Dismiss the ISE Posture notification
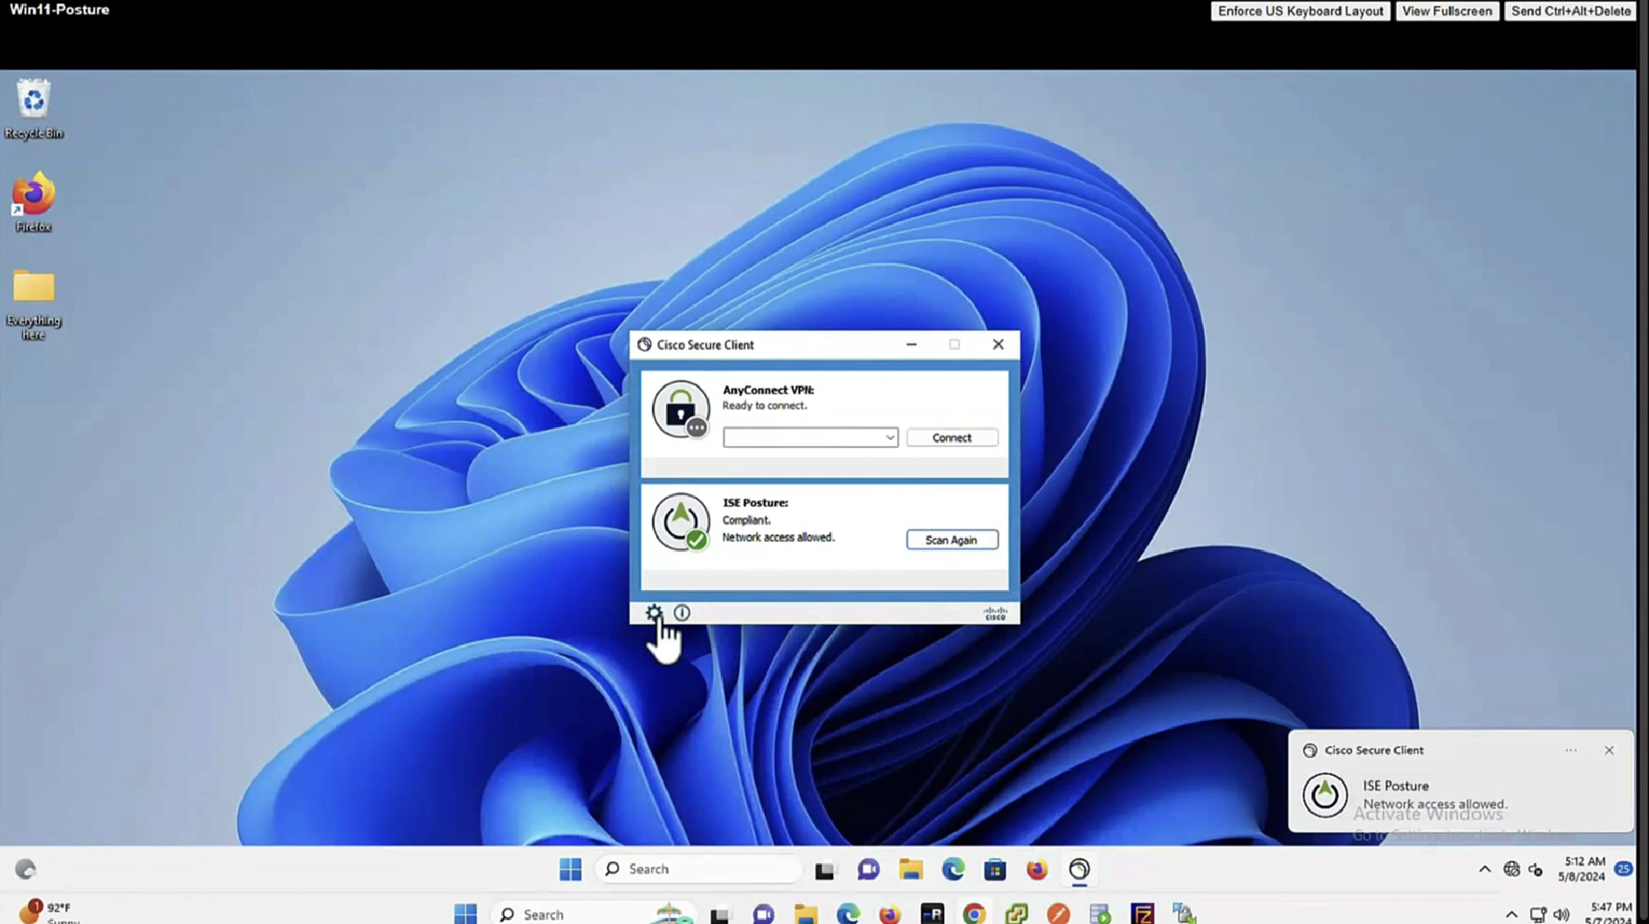The height and width of the screenshot is (924, 1649). tap(1609, 750)
